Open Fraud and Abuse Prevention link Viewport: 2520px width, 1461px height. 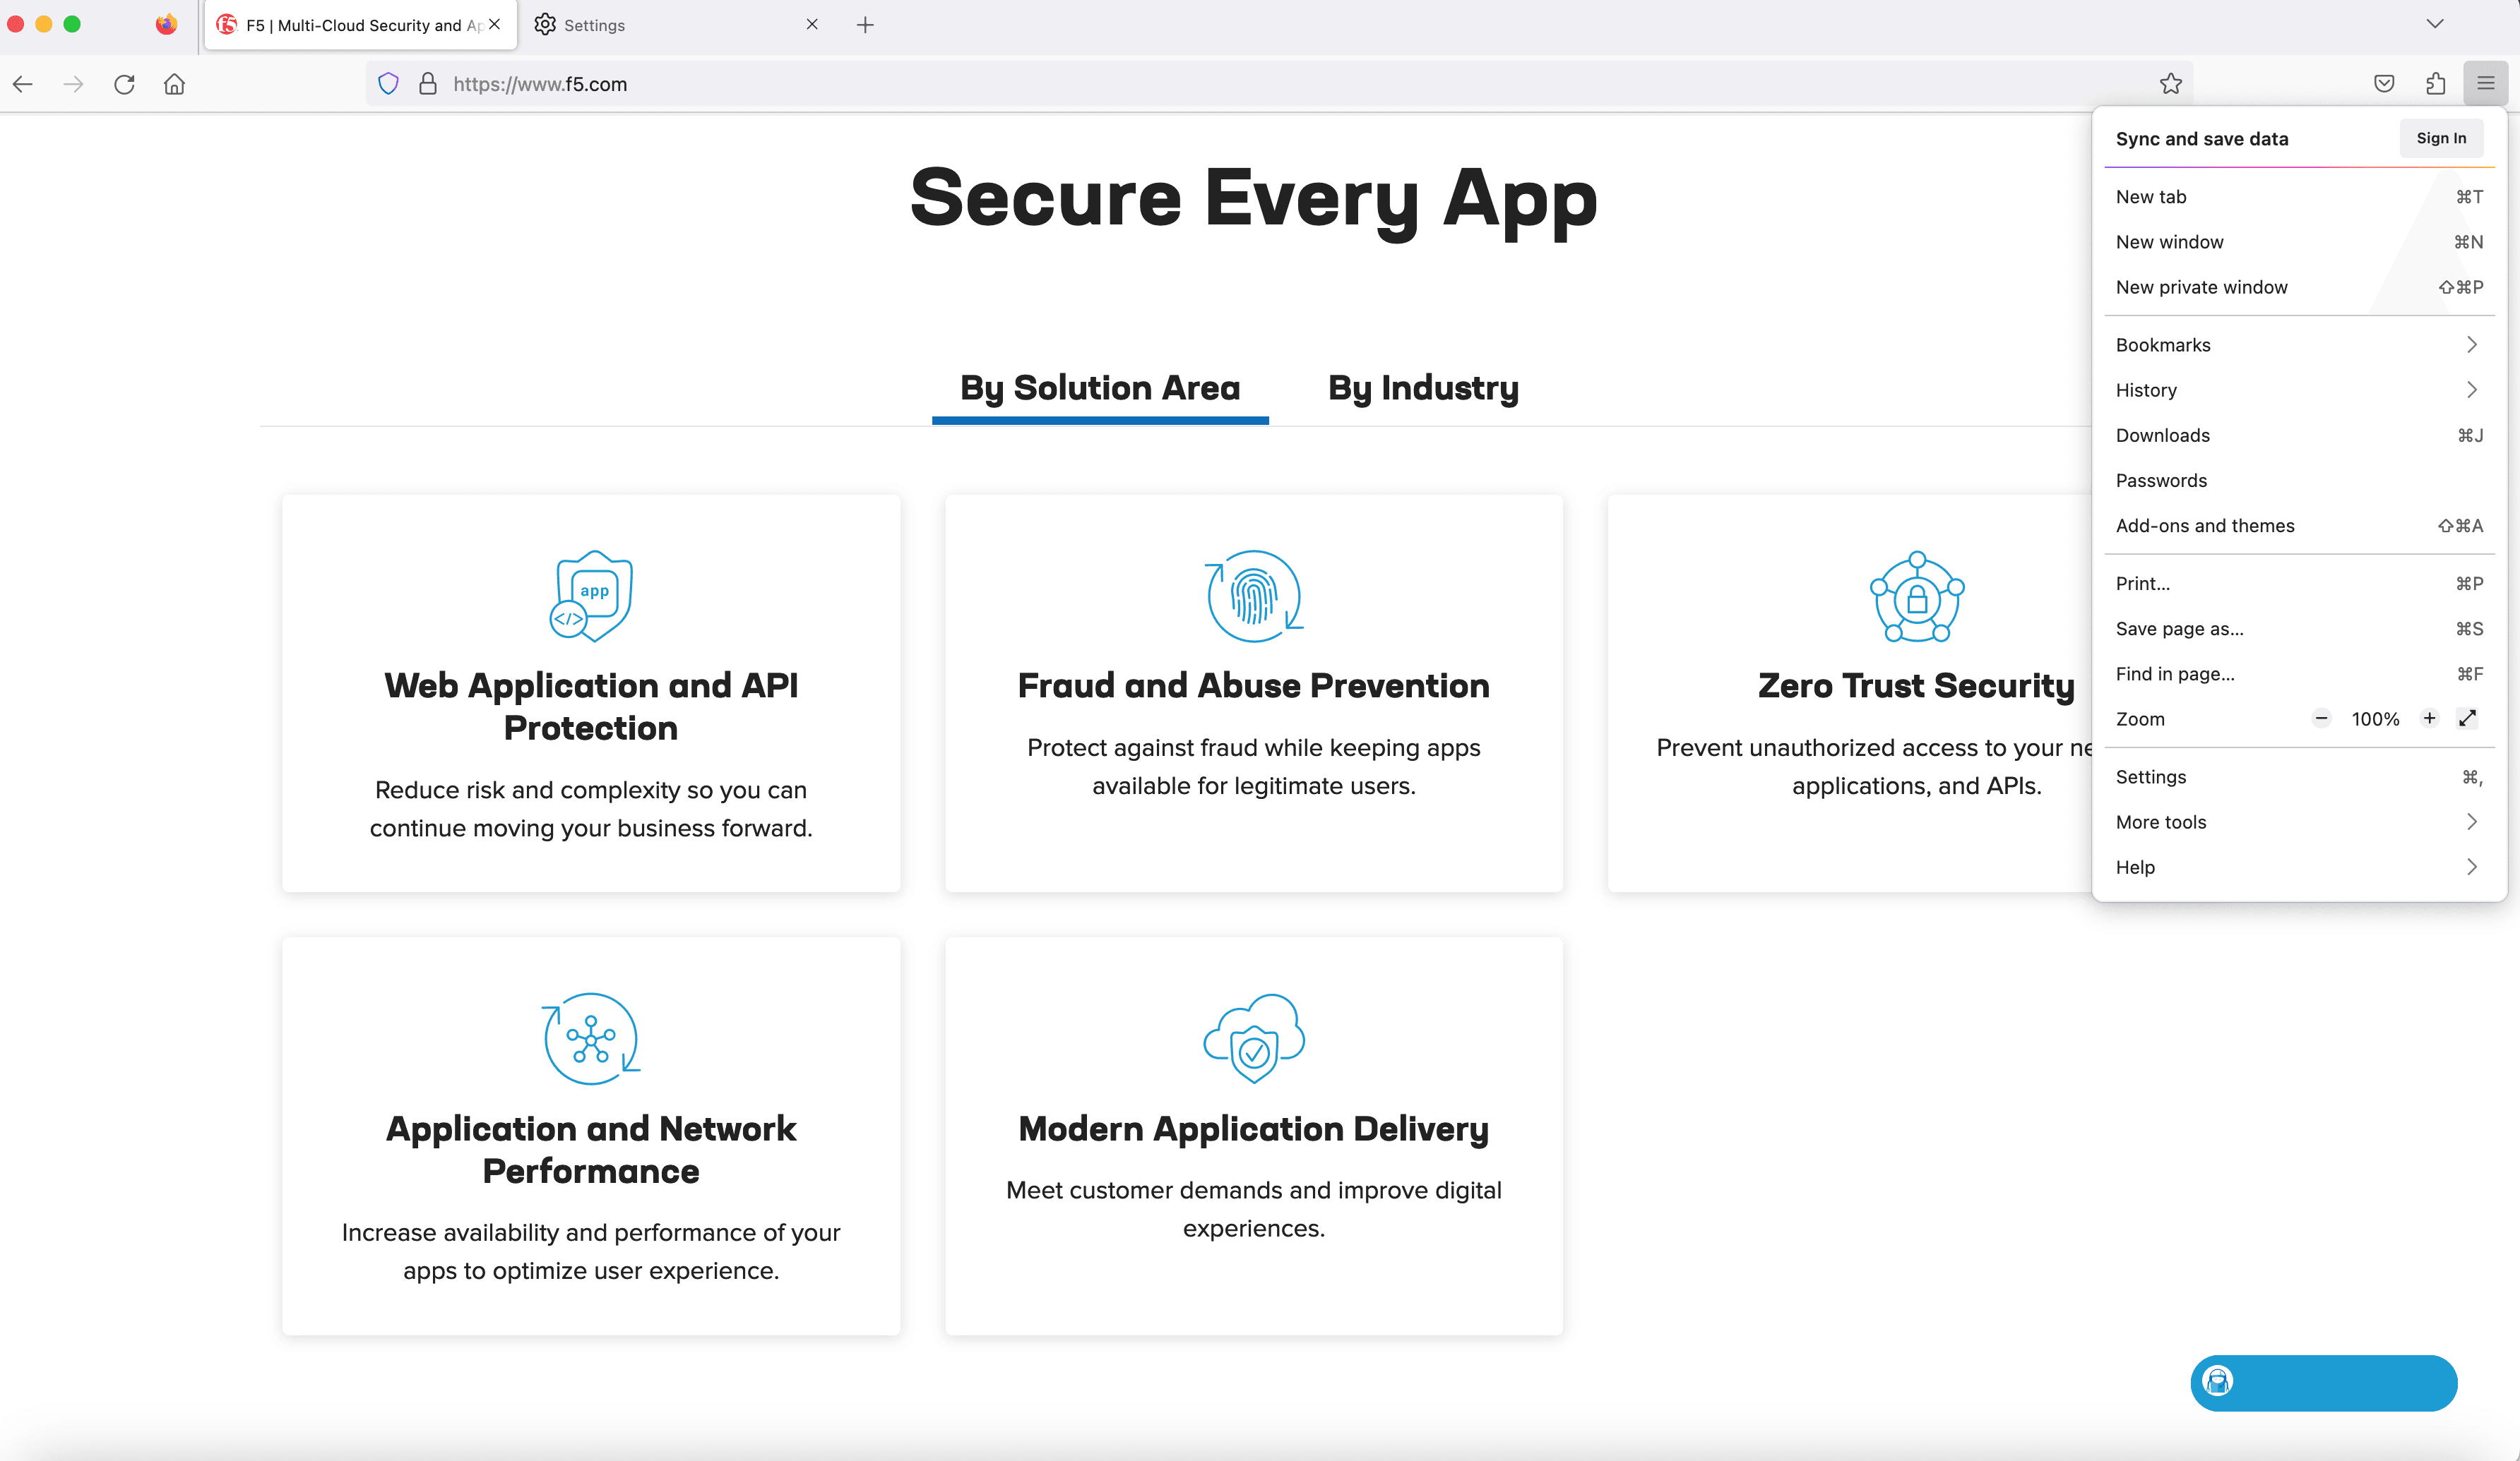(1254, 685)
